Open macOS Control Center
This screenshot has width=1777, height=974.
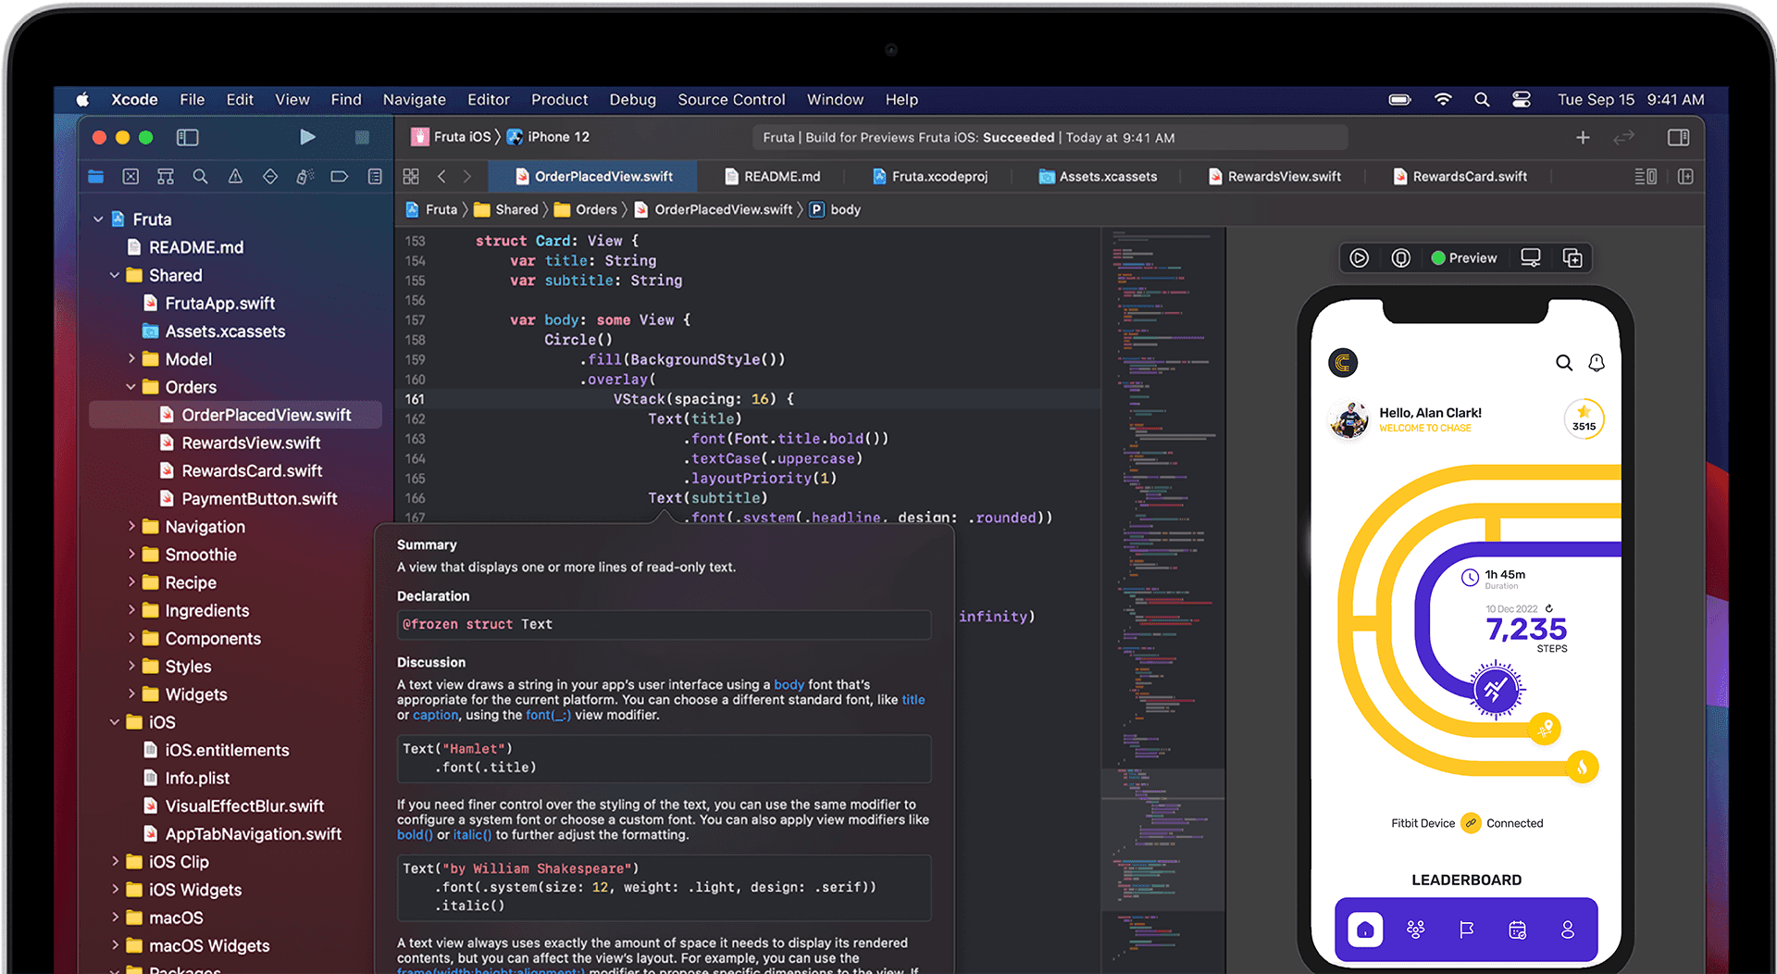point(1522,99)
